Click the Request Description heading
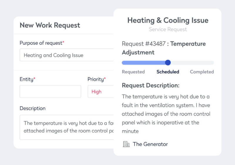The image size is (235, 165). [x=150, y=85]
